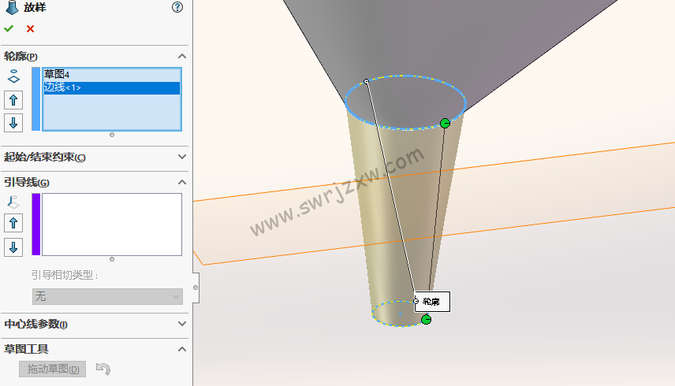The image size is (675, 386).
Task: Move profile down in the 轮廓 section
Action: click(x=13, y=123)
